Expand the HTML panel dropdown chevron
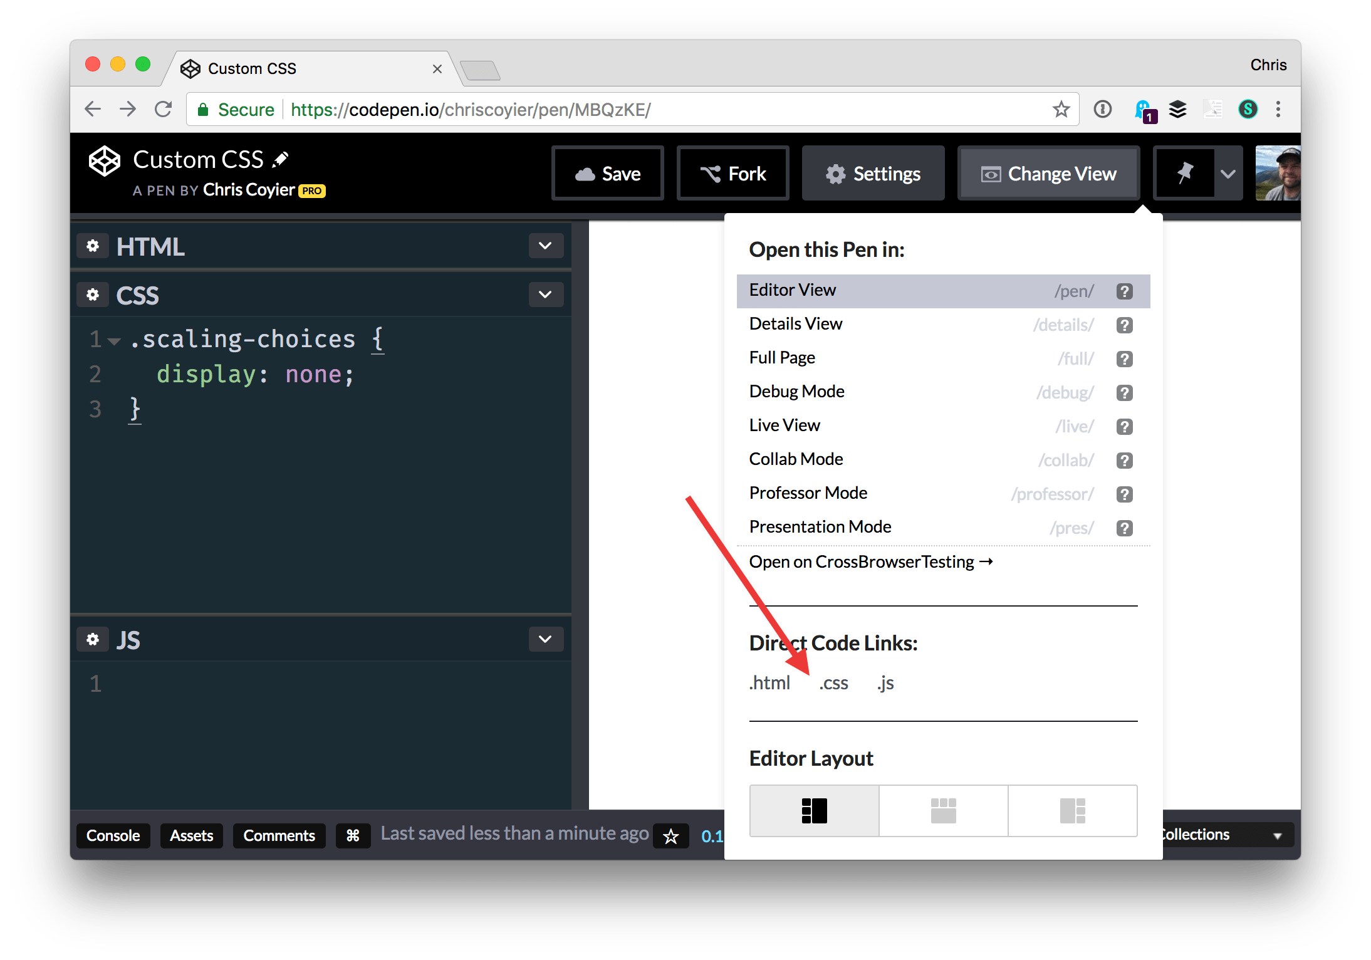The height and width of the screenshot is (960, 1371). [x=545, y=246]
